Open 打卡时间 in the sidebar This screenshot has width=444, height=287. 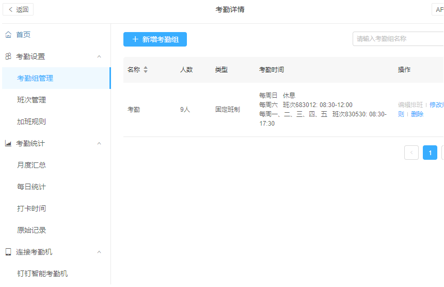pyautogui.click(x=31, y=208)
